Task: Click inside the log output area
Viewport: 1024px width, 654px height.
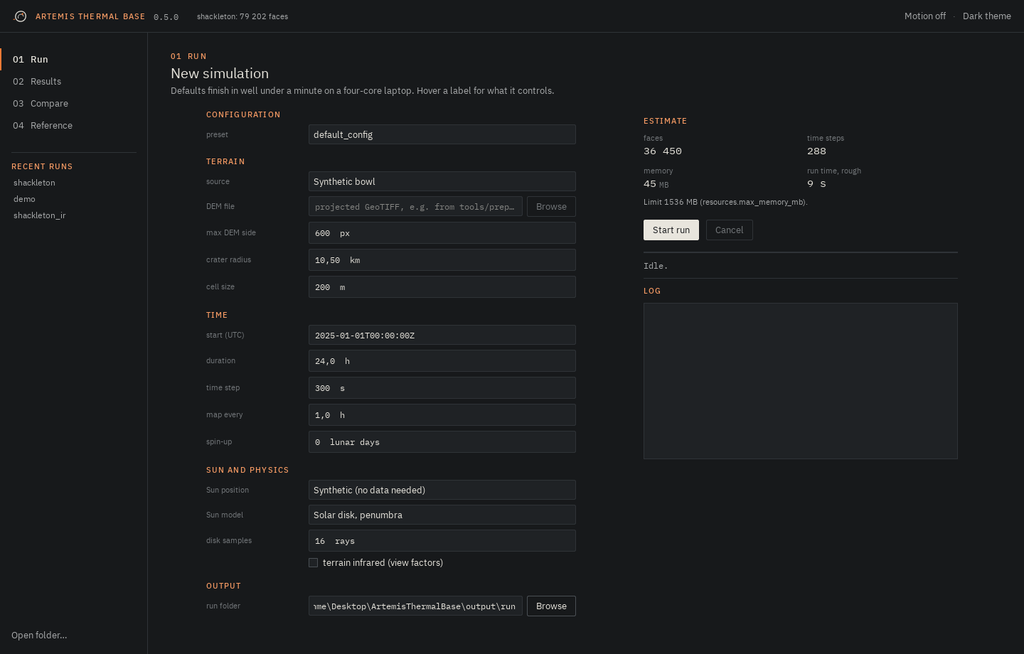Action: [x=801, y=381]
